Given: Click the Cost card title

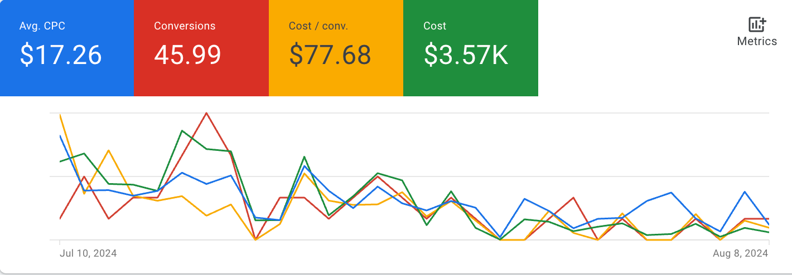Looking at the screenshot, I should tap(435, 26).
